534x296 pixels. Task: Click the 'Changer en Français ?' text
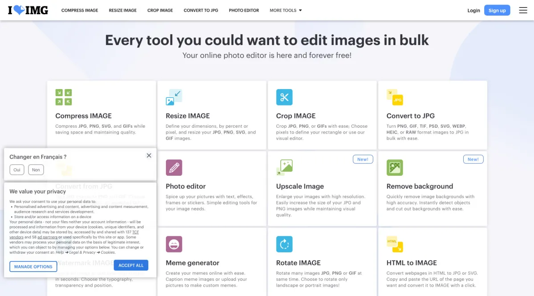(x=38, y=157)
